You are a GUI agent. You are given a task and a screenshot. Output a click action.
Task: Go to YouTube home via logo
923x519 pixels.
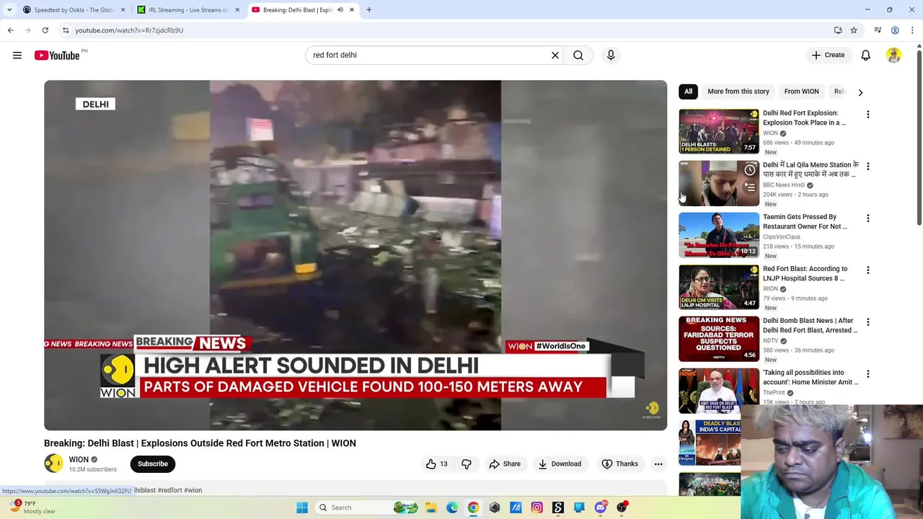point(57,56)
